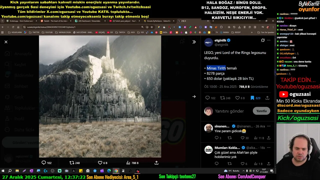320x180 pixels.
Task: Like the post showing 6 B in side panel
Action: point(240,98)
